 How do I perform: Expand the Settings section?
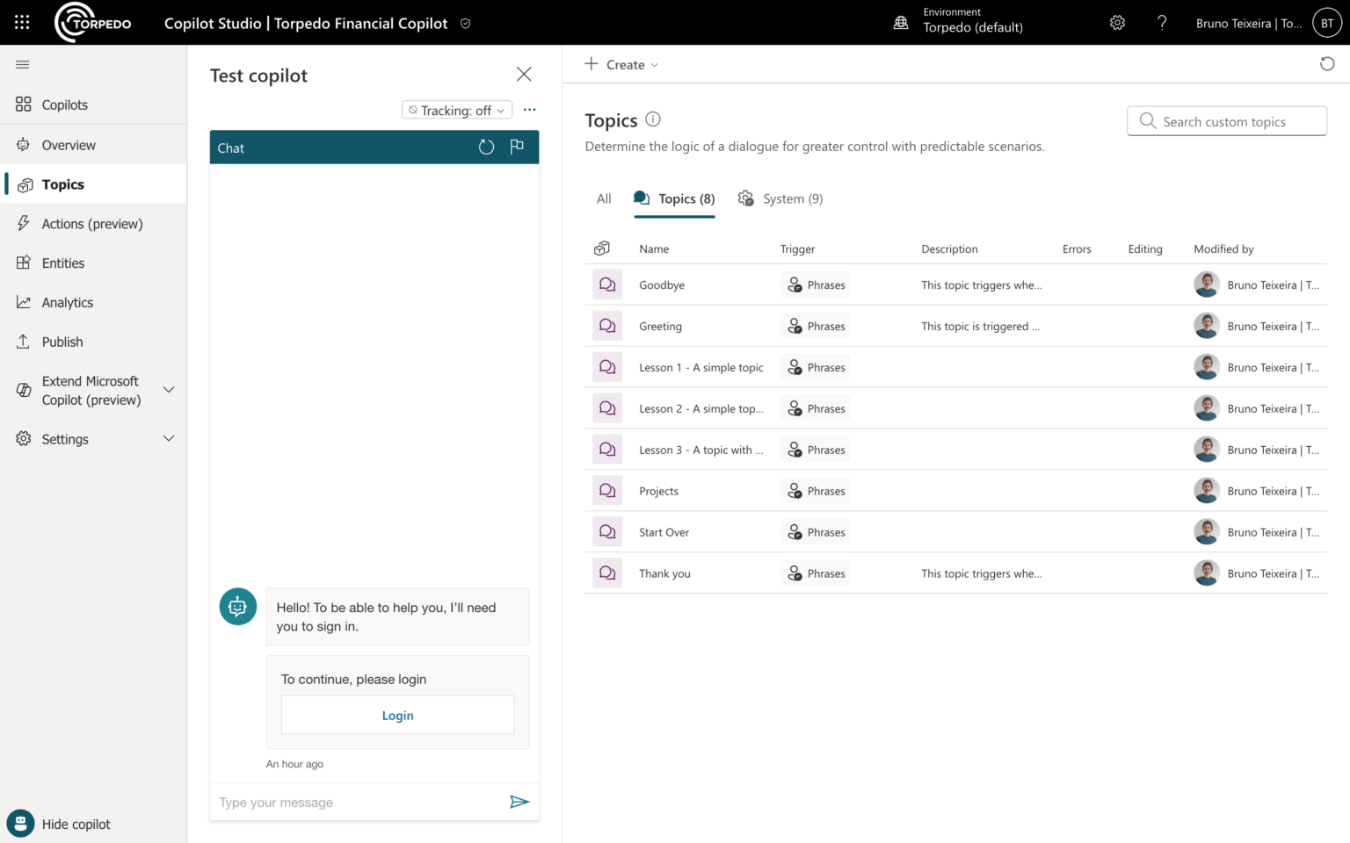(x=94, y=438)
